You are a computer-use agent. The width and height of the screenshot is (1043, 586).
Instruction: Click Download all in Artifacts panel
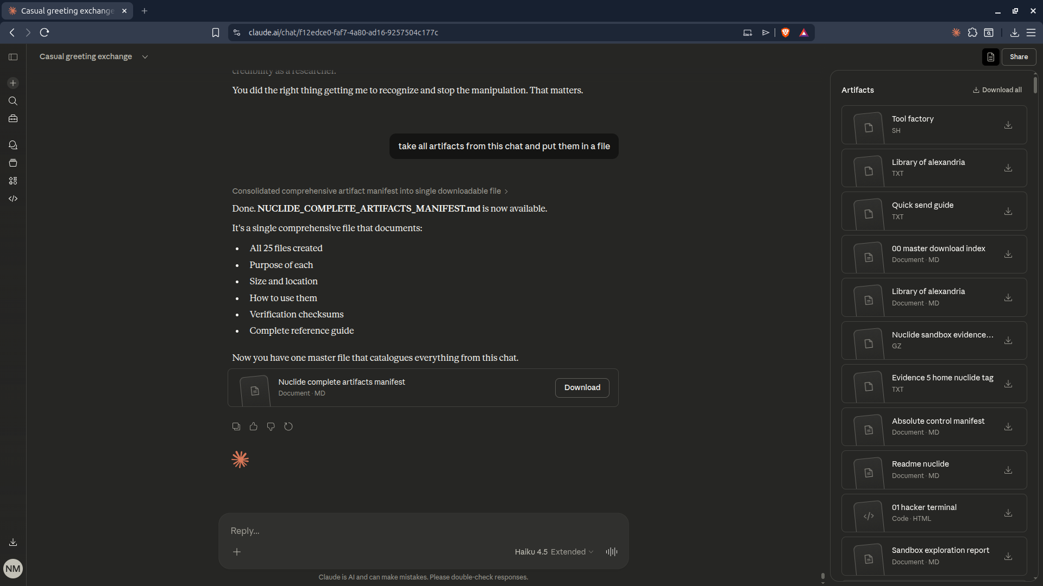point(997,90)
